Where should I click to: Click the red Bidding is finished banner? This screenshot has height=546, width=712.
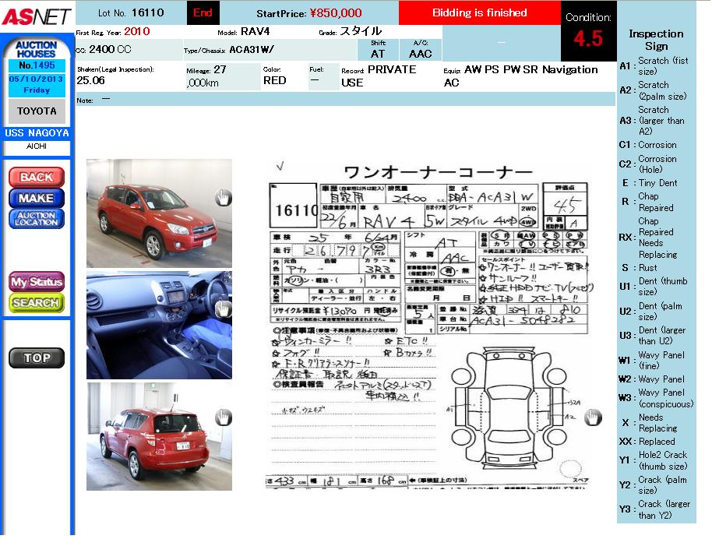click(479, 12)
